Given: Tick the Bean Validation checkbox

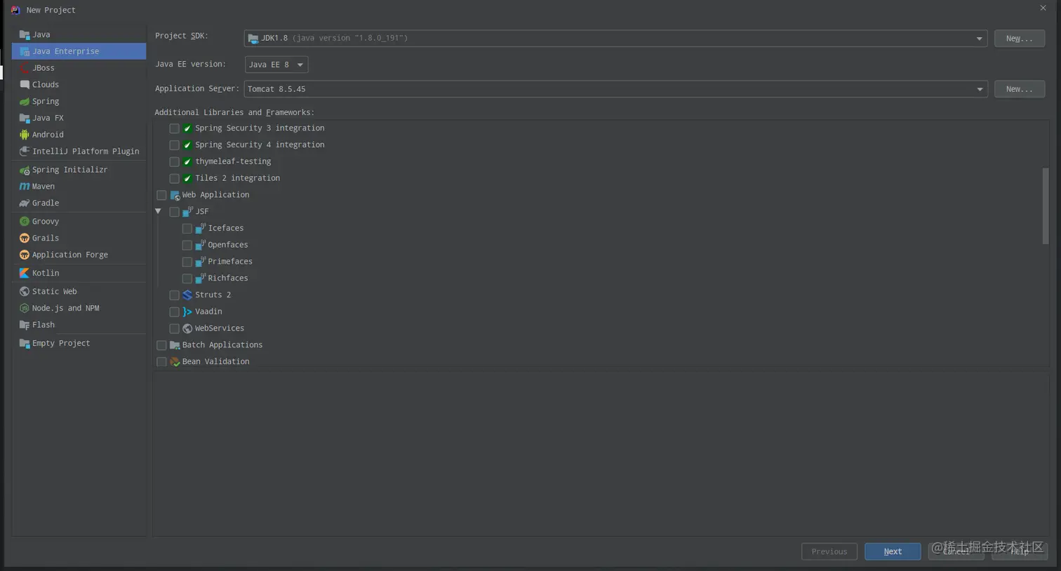Looking at the screenshot, I should (161, 362).
